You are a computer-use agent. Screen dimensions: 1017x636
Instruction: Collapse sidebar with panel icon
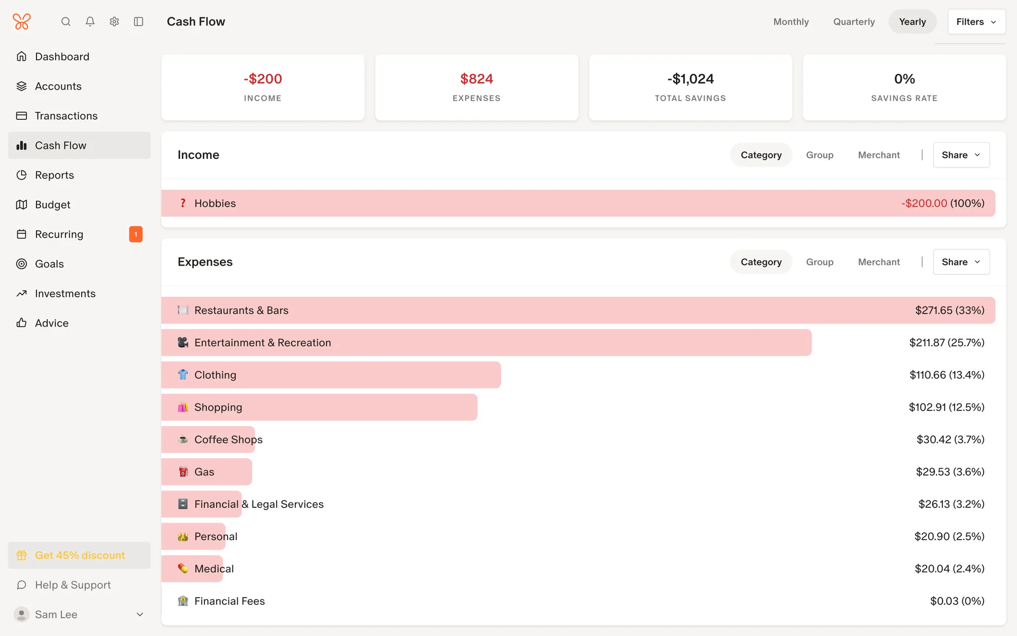point(139,22)
